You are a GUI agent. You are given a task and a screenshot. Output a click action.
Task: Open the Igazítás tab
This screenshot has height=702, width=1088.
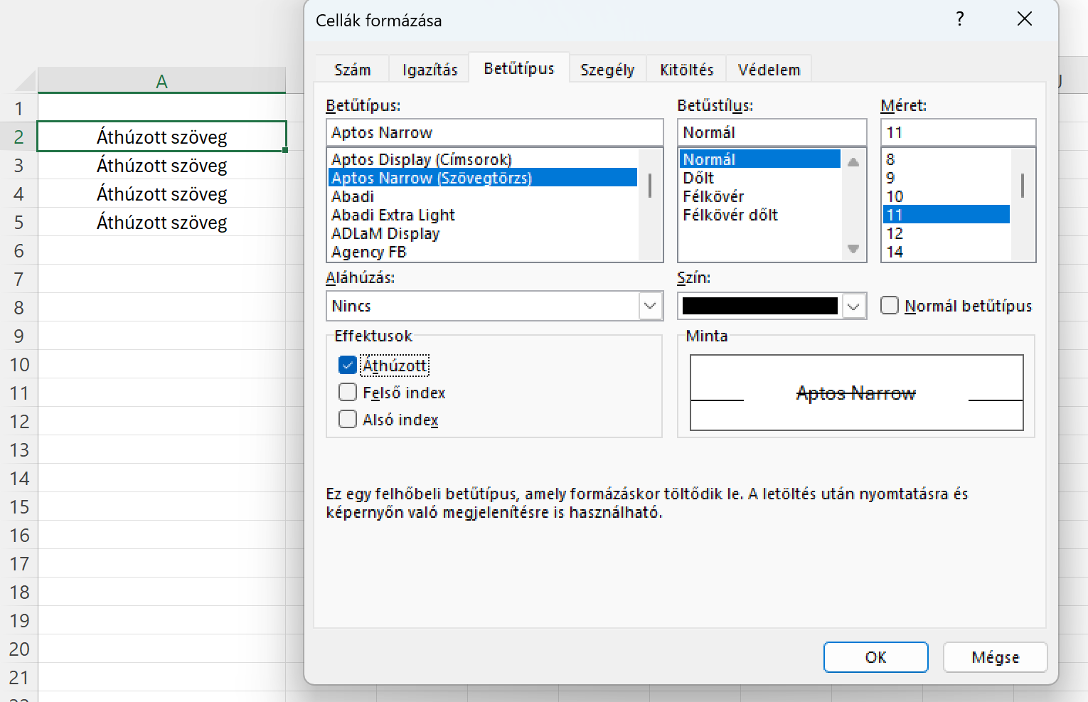tap(430, 70)
